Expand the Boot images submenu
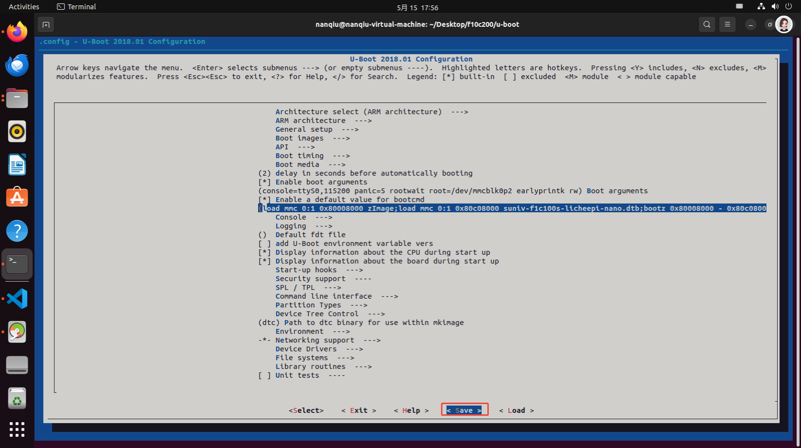Screen dimensions: 801x448 coord(313,138)
